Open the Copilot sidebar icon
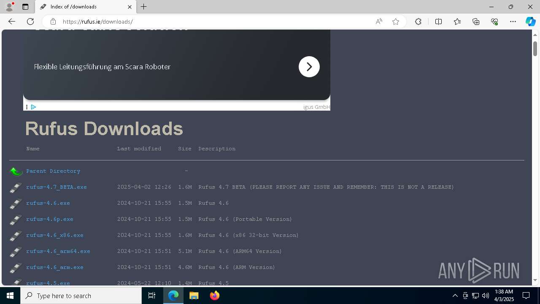 coord(530,22)
